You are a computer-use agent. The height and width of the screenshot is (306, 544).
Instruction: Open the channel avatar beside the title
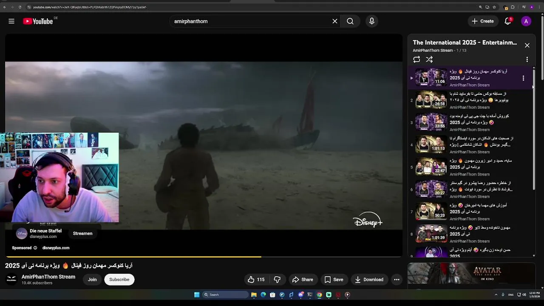[11, 279]
